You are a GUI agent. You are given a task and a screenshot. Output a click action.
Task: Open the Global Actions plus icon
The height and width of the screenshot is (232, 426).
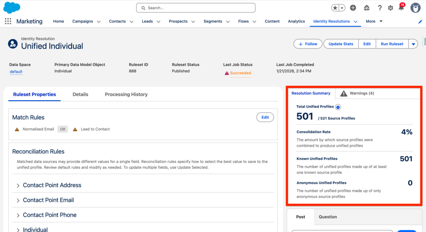[x=353, y=8]
